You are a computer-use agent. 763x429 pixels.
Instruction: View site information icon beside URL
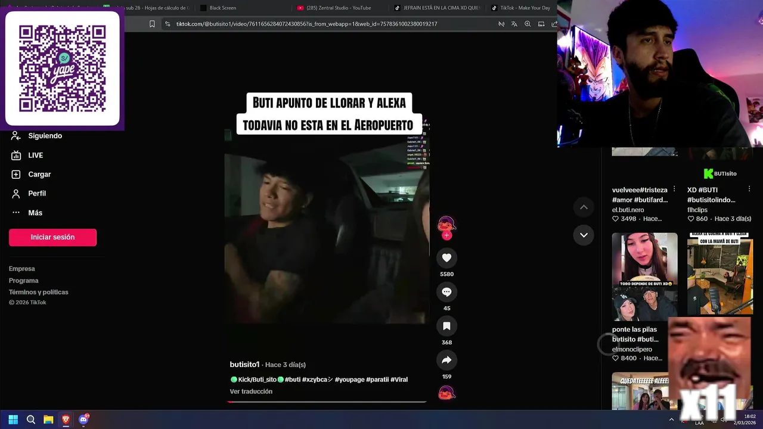coord(168,24)
